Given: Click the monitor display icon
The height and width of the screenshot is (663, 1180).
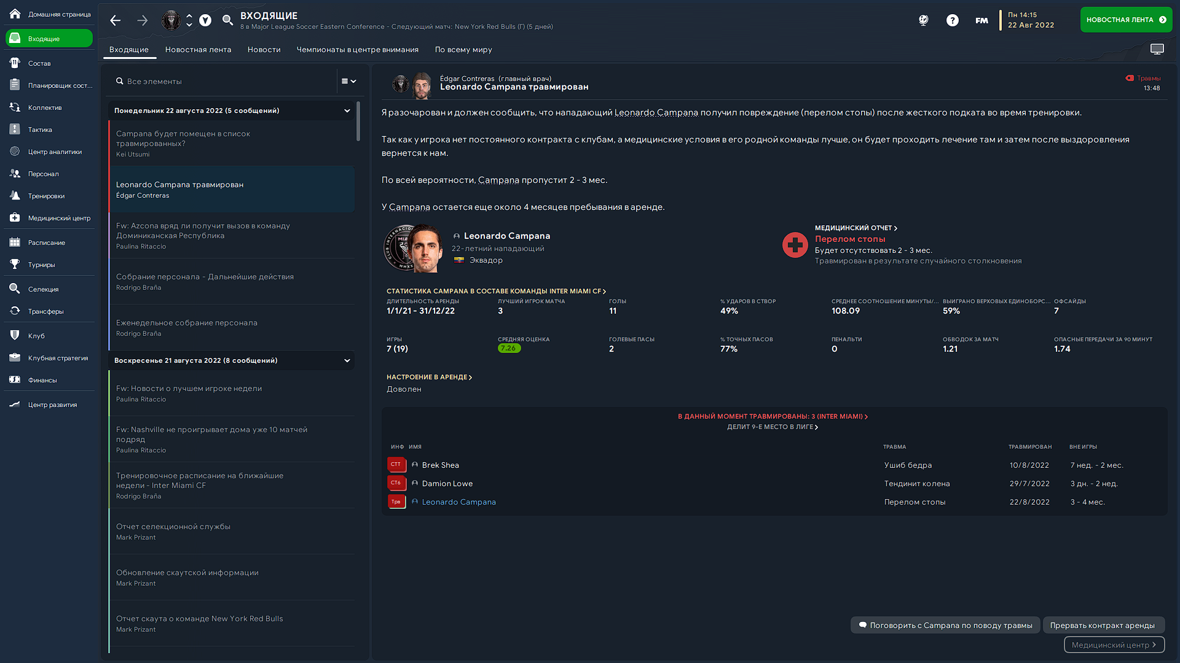Looking at the screenshot, I should (x=1157, y=49).
